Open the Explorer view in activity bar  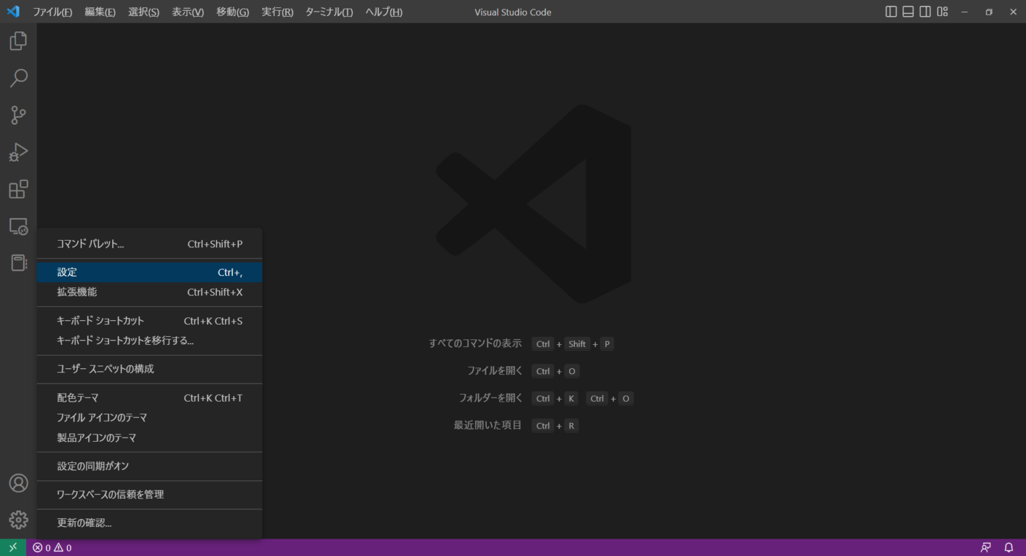coord(17,41)
